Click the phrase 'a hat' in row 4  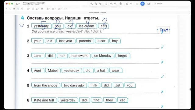[101, 71]
